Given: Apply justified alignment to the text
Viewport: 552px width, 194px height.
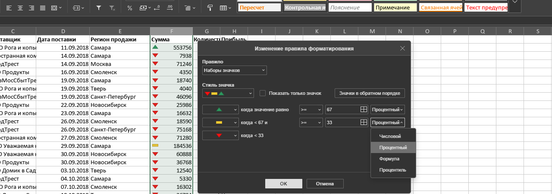Looking at the screenshot, I should click(x=42, y=8).
